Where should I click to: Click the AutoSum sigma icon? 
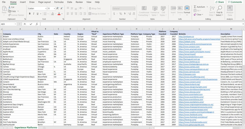pyautogui.click(x=195, y=7)
